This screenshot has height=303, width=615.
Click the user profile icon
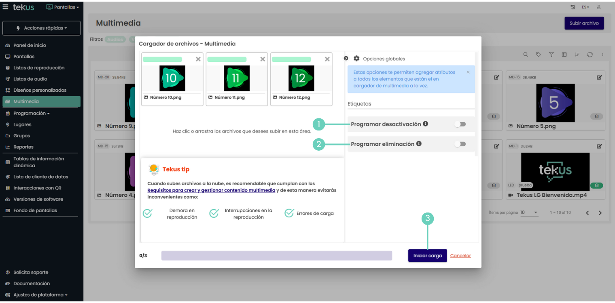(x=599, y=7)
